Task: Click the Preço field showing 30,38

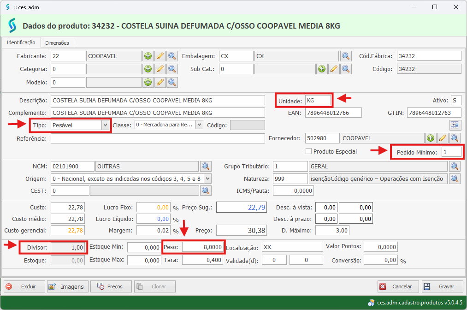Action: 242,230
